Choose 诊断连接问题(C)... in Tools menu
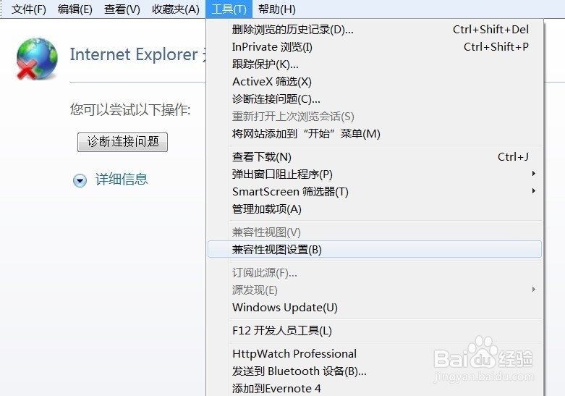Image resolution: width=565 pixels, height=396 pixels. click(375, 99)
